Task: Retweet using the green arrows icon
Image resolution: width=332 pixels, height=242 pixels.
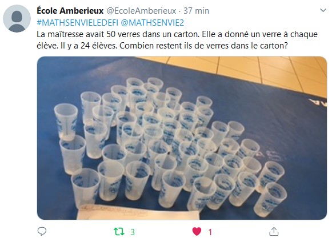Action: [119, 232]
